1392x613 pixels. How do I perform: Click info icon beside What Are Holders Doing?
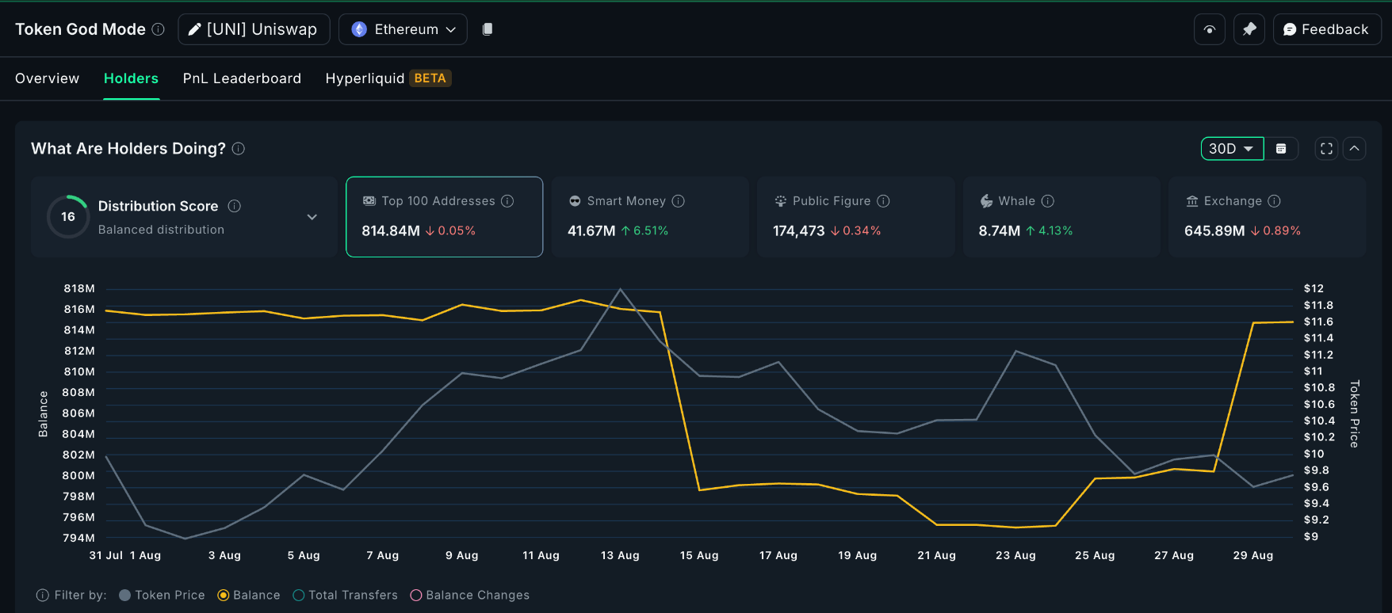pyautogui.click(x=239, y=149)
